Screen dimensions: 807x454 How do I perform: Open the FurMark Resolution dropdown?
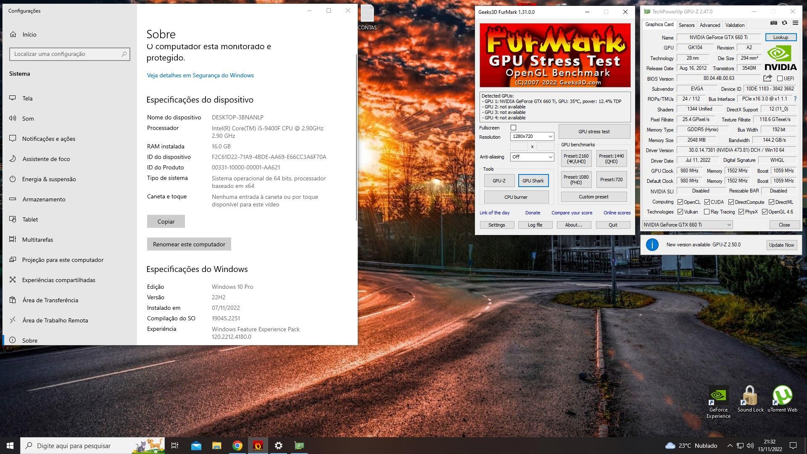tap(532, 136)
